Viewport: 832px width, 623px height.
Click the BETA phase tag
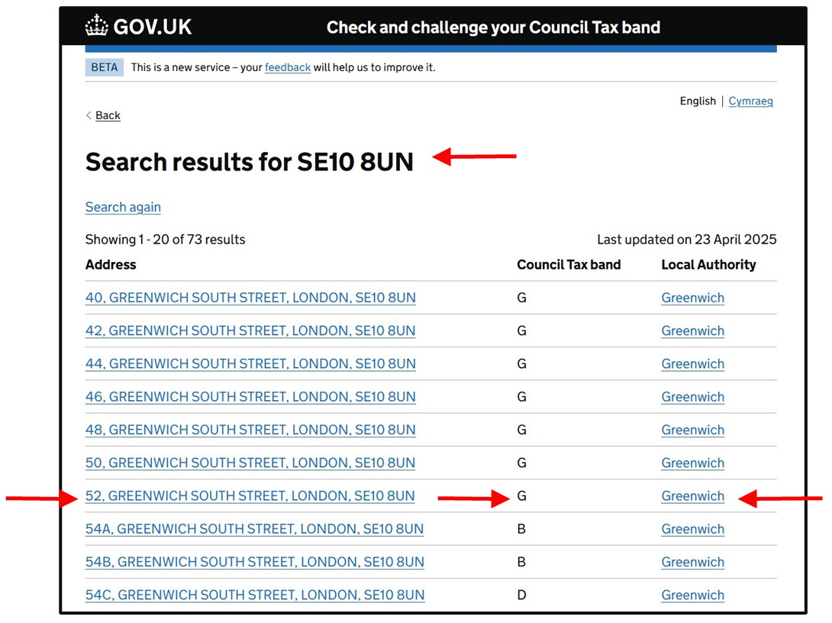click(x=105, y=67)
